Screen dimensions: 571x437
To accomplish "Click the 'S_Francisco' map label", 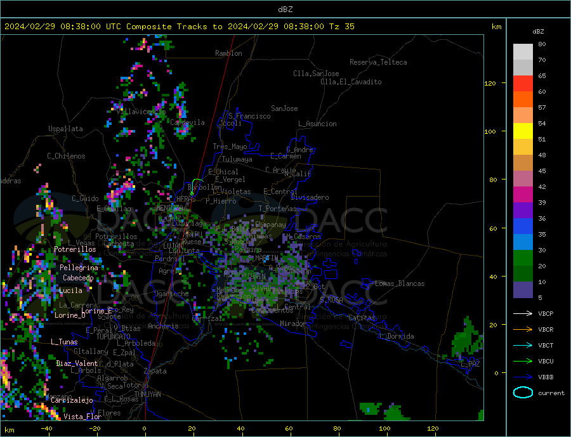I will pos(249,116).
